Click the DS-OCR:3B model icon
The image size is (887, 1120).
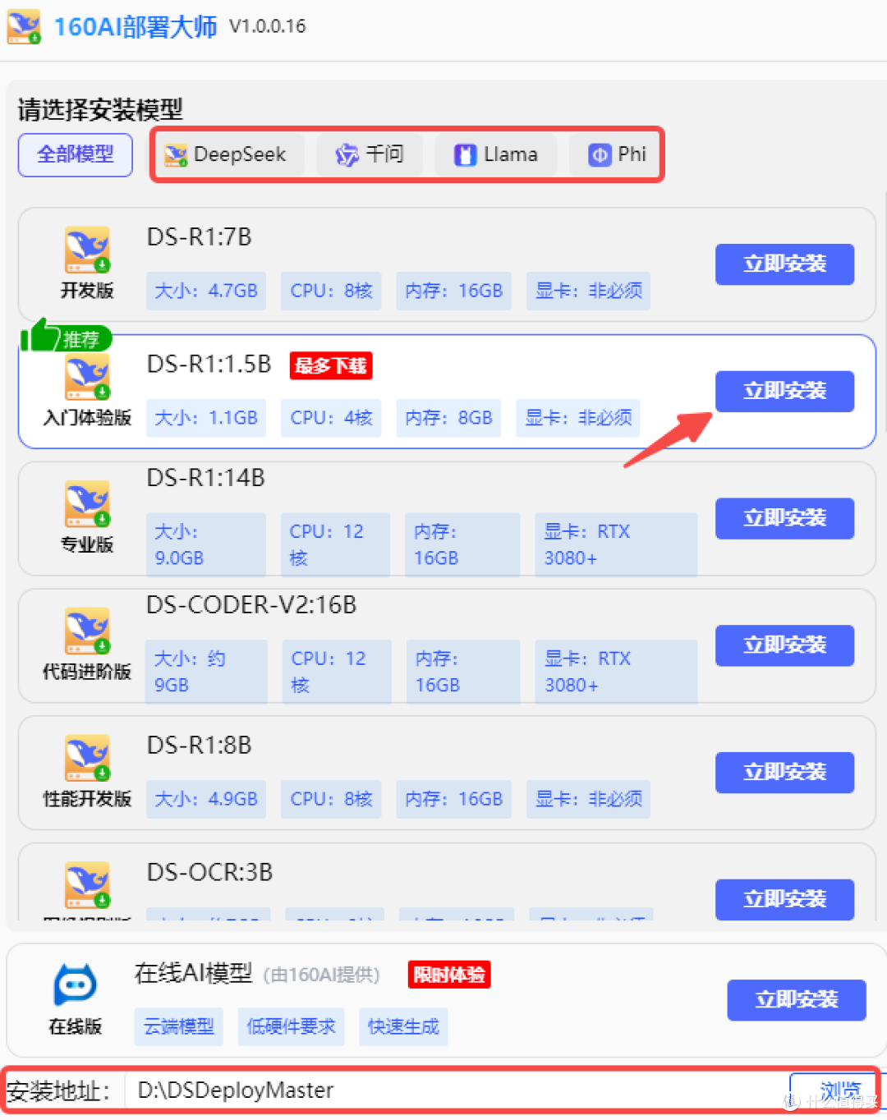pos(87,885)
